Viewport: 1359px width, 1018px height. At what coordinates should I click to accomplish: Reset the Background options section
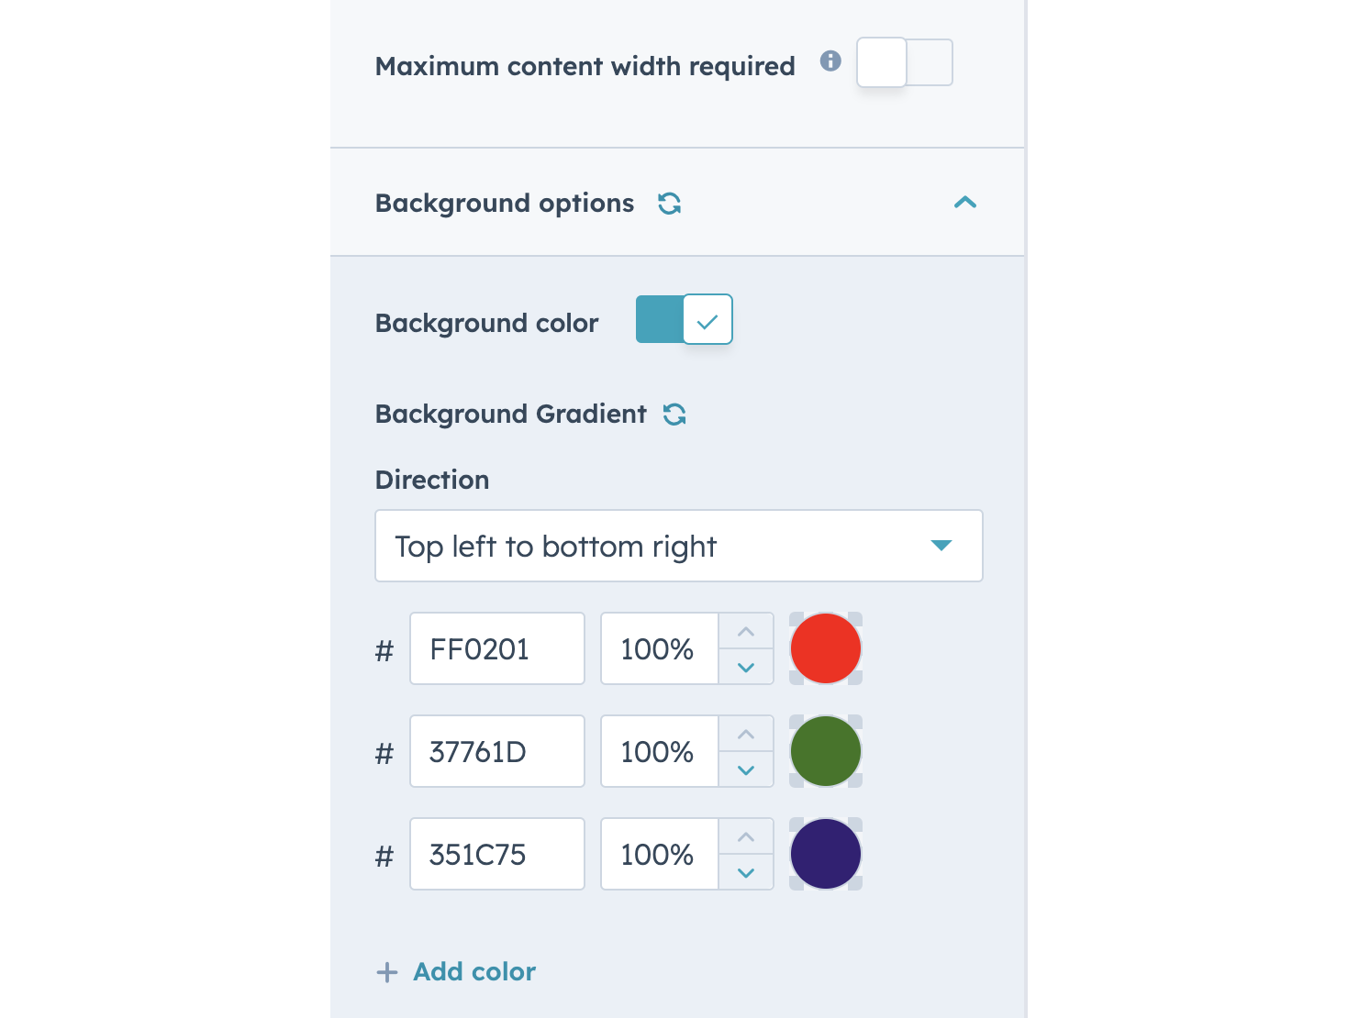coord(670,203)
